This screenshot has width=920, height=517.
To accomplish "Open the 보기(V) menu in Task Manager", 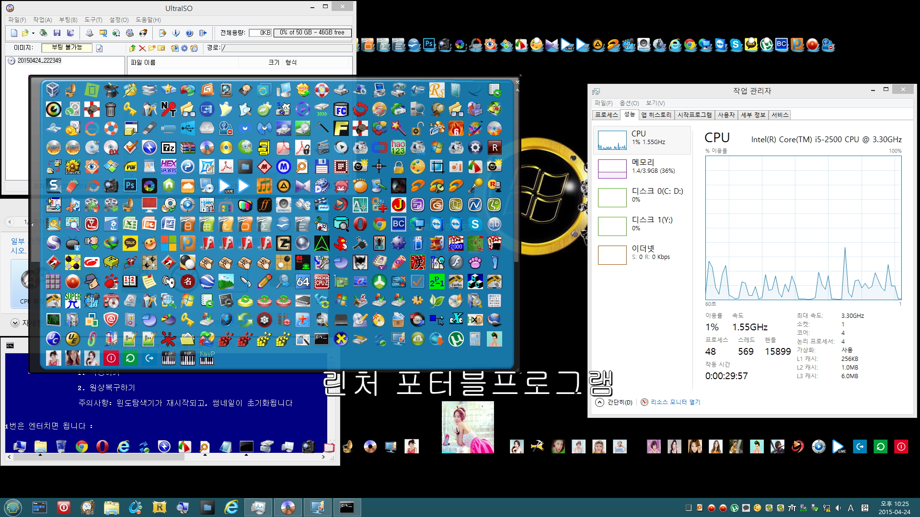I will pyautogui.click(x=655, y=103).
